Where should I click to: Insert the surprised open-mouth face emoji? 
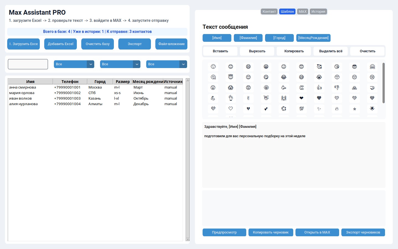tap(213, 88)
